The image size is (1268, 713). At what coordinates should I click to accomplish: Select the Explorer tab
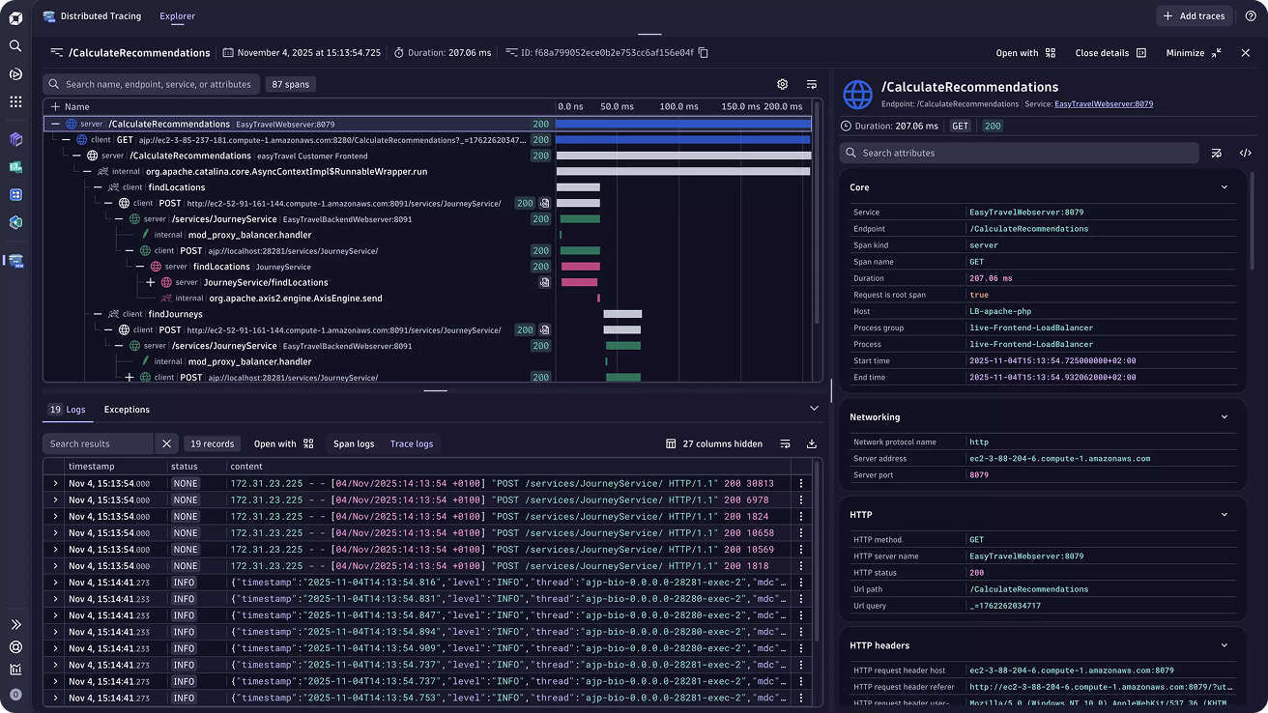pos(177,16)
